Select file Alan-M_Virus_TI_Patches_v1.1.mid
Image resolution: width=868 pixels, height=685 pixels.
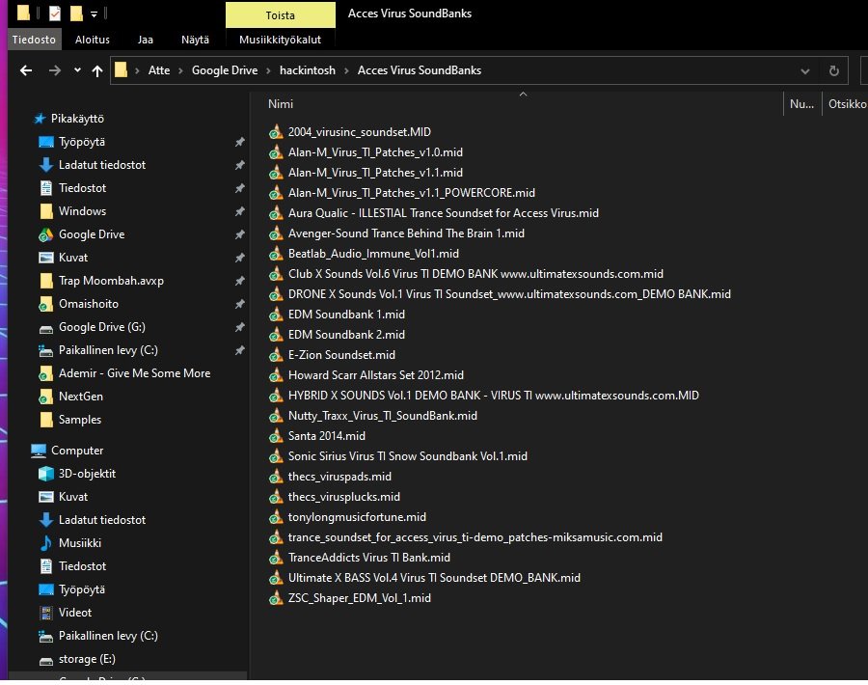[375, 173]
